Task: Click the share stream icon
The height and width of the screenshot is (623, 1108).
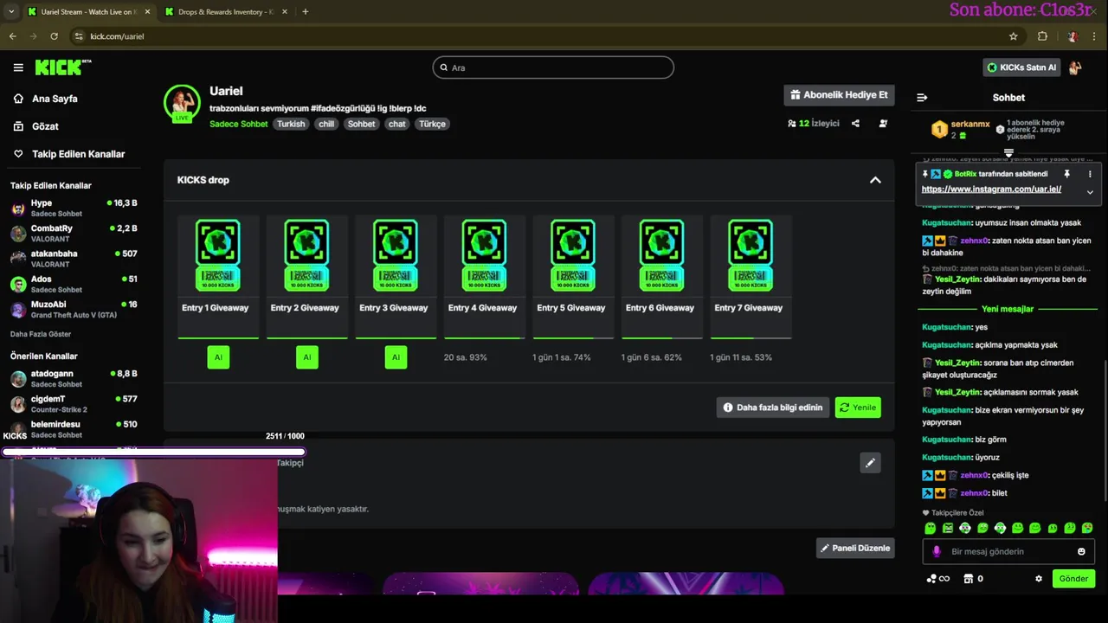Action: click(855, 124)
